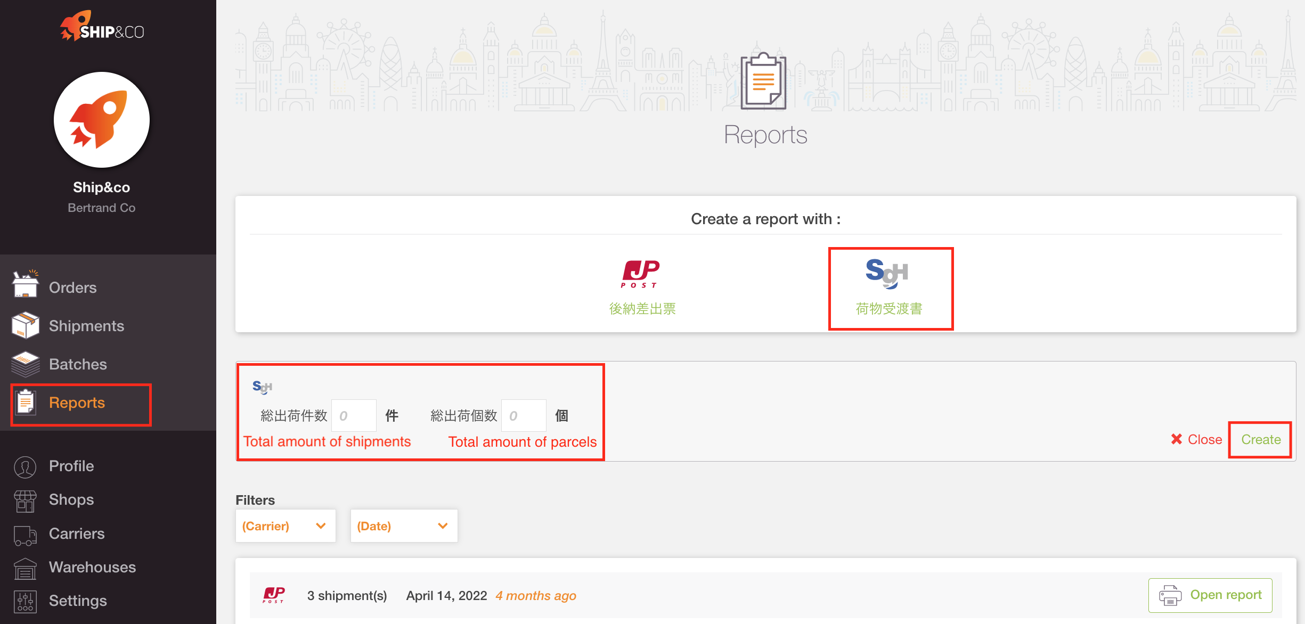The width and height of the screenshot is (1305, 624).
Task: Click the Japan Post logo in report creator
Action: click(x=640, y=274)
